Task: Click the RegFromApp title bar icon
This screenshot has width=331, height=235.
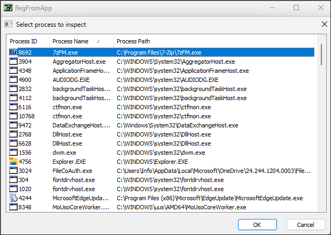Action: (9, 8)
